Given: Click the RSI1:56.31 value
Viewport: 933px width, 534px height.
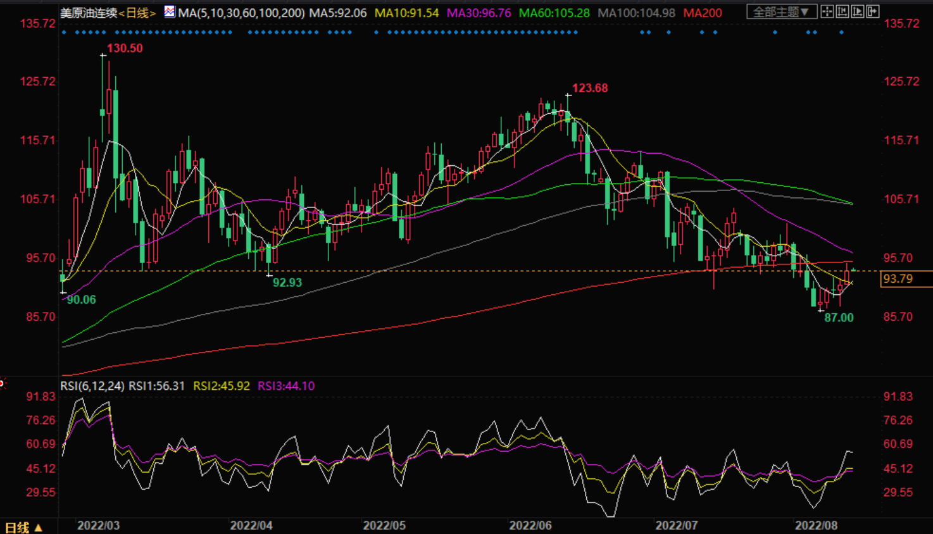Looking at the screenshot, I should 157,386.
